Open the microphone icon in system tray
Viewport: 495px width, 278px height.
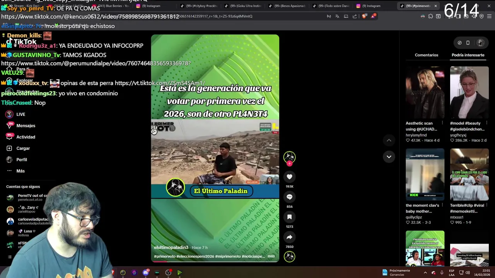(442, 273)
